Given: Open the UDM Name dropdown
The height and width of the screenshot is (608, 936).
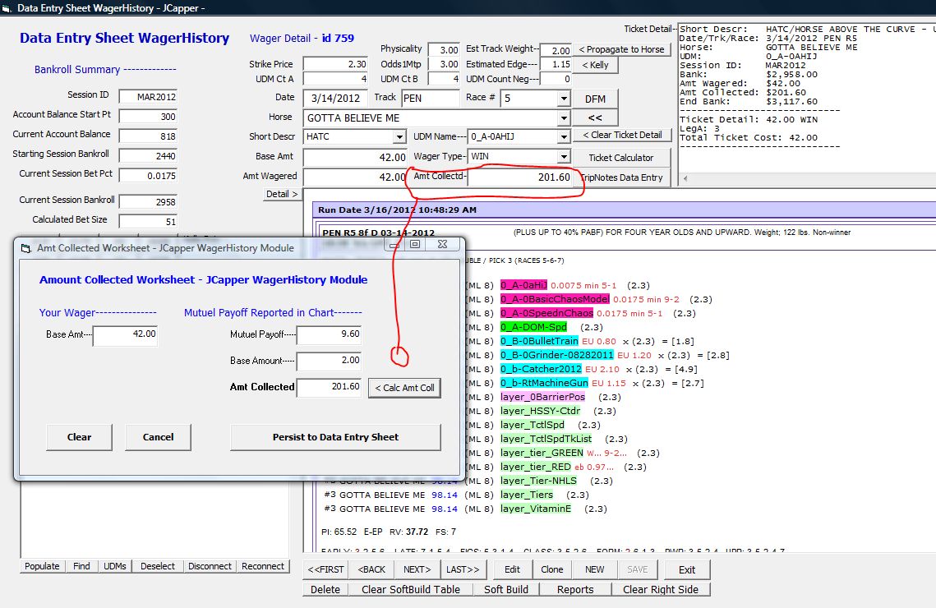Looking at the screenshot, I should coord(564,136).
